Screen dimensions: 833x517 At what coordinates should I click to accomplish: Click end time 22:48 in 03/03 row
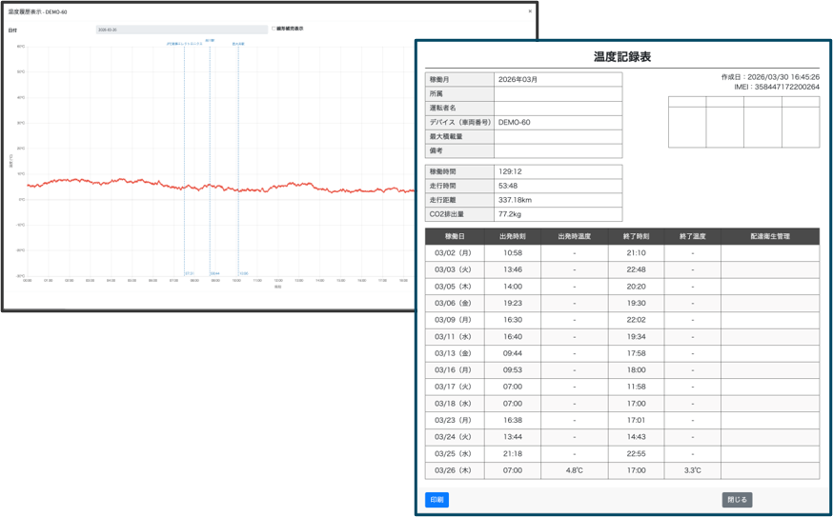636,269
